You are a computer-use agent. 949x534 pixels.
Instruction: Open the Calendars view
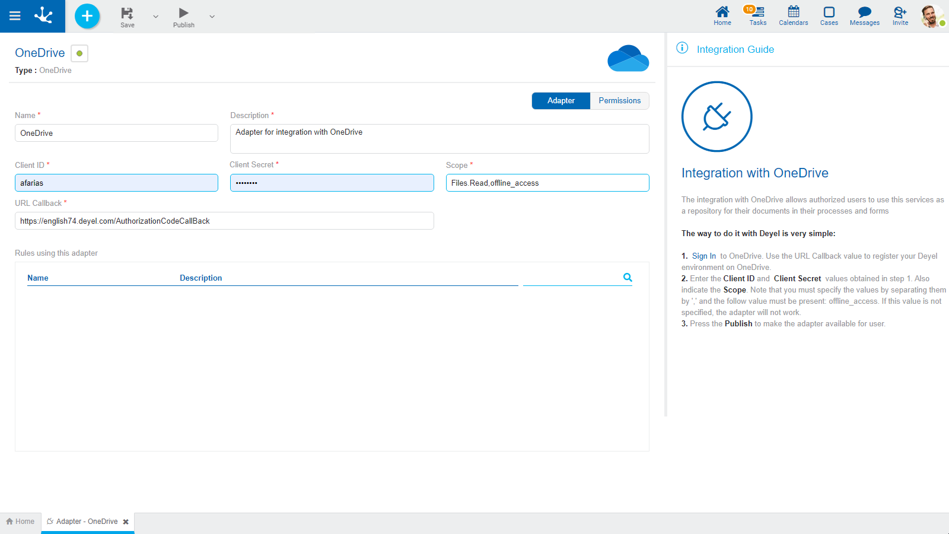click(793, 16)
